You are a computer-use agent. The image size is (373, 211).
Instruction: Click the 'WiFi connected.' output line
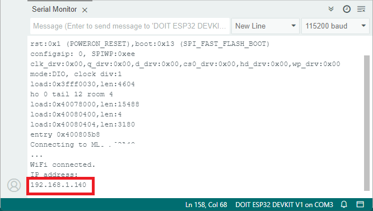pos(63,165)
